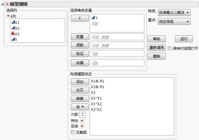Click the 添加 effect button
Screen dimensions: 199x140
(x=80, y=82)
